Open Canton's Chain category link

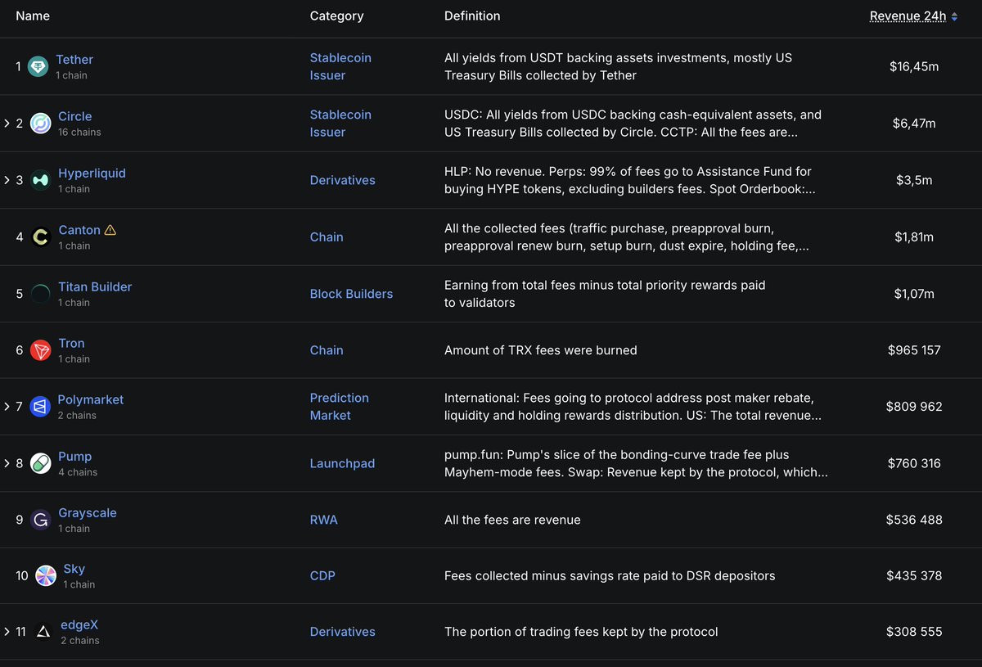click(327, 237)
